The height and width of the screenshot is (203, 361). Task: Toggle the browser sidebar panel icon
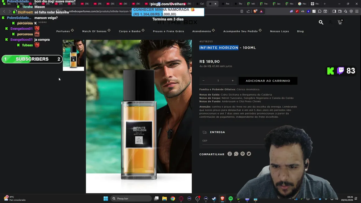coord(334,11)
